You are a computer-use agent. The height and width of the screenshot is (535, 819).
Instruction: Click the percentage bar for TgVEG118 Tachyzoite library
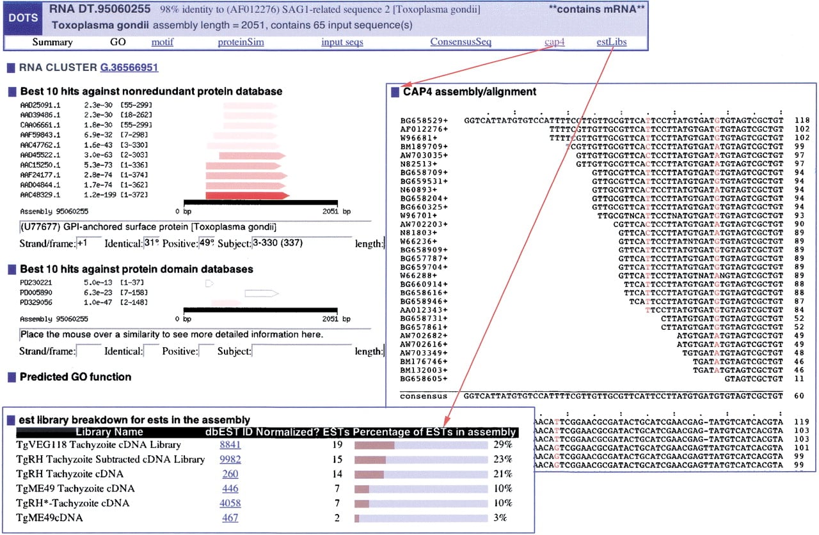click(x=420, y=445)
